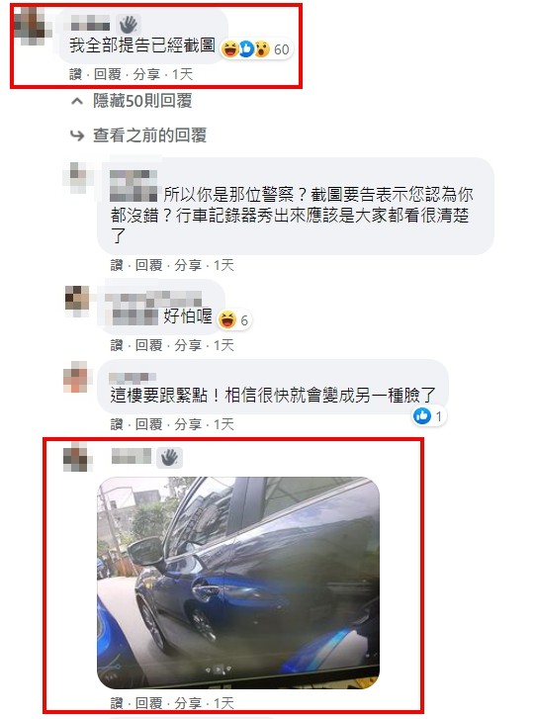This screenshot has width=534, height=719.
Task: Reply to the 我全部提告已經截圖 comment
Action: (107, 74)
